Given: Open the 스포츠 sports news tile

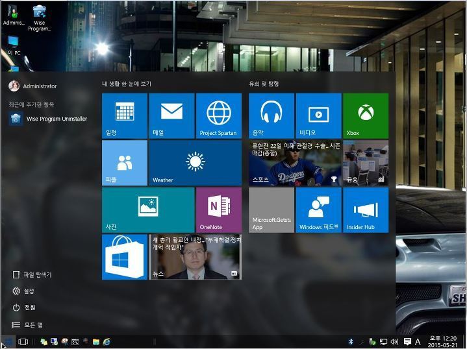Looking at the screenshot, I should [295, 163].
